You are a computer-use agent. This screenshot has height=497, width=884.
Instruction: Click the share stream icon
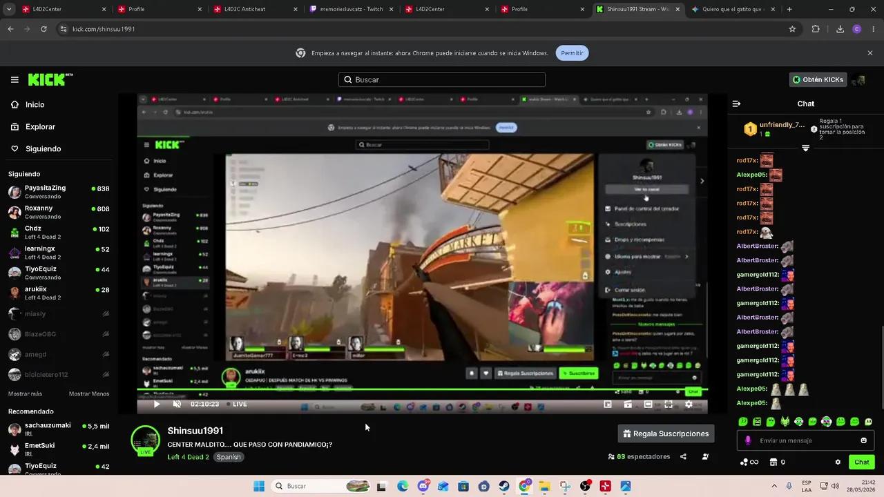pyautogui.click(x=683, y=456)
